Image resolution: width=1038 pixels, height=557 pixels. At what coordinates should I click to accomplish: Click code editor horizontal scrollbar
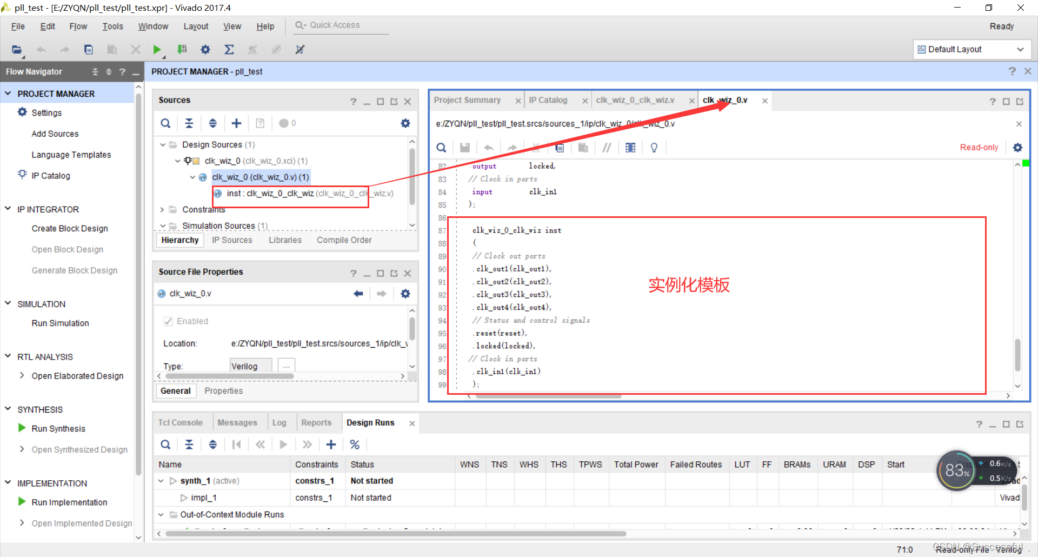coord(548,396)
